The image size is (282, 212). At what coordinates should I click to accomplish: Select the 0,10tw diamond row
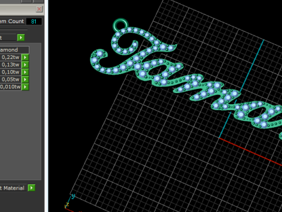coord(11,72)
